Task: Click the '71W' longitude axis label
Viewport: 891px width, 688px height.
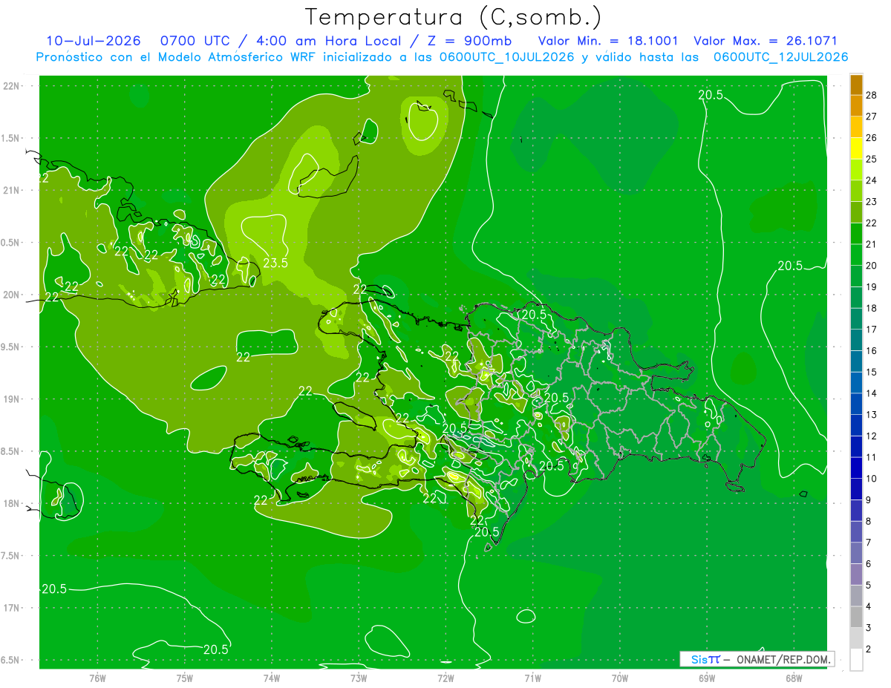Action: pyautogui.click(x=532, y=678)
